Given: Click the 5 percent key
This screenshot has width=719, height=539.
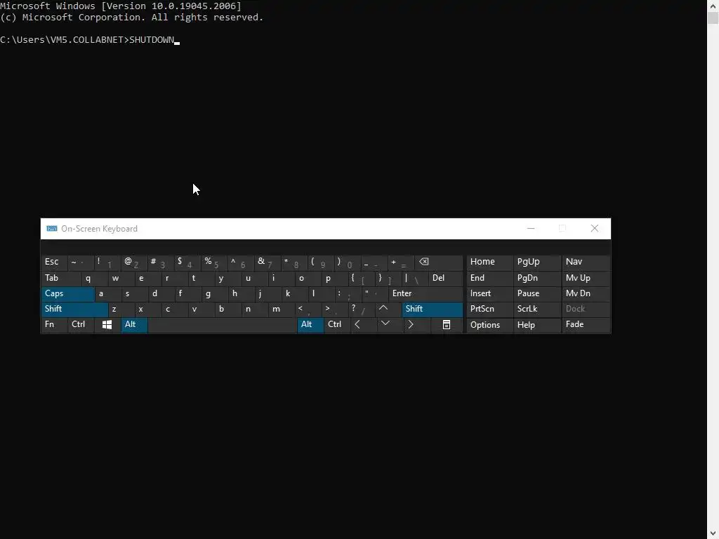Looking at the screenshot, I should click(214, 262).
